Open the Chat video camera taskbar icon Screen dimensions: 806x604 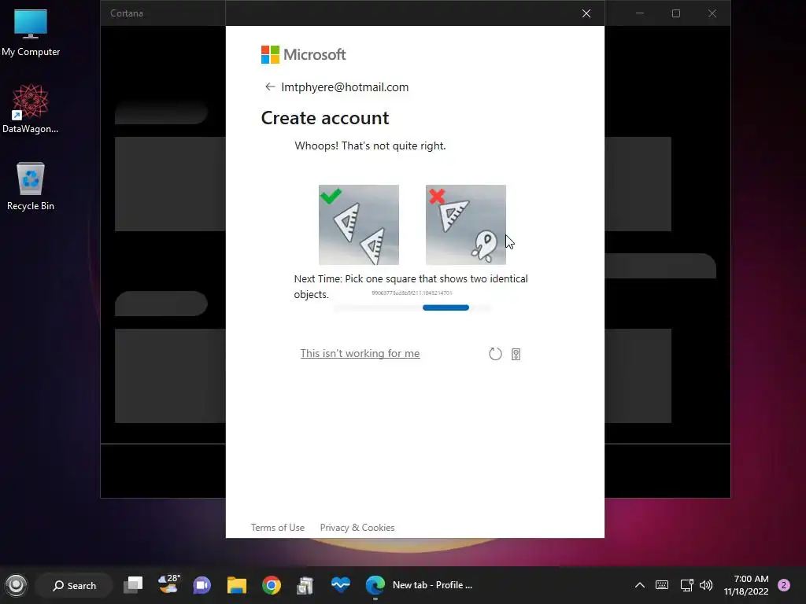coord(202,585)
